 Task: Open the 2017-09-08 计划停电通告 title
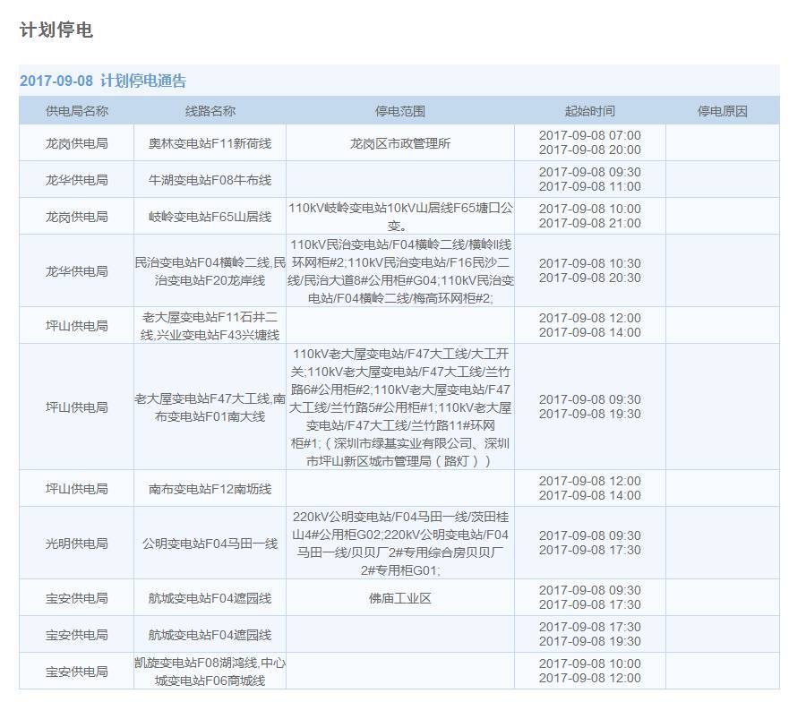[103, 81]
